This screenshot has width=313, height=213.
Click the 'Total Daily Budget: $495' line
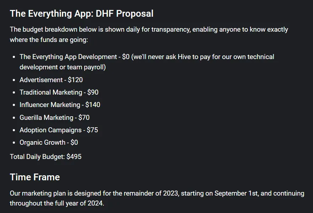click(46, 157)
